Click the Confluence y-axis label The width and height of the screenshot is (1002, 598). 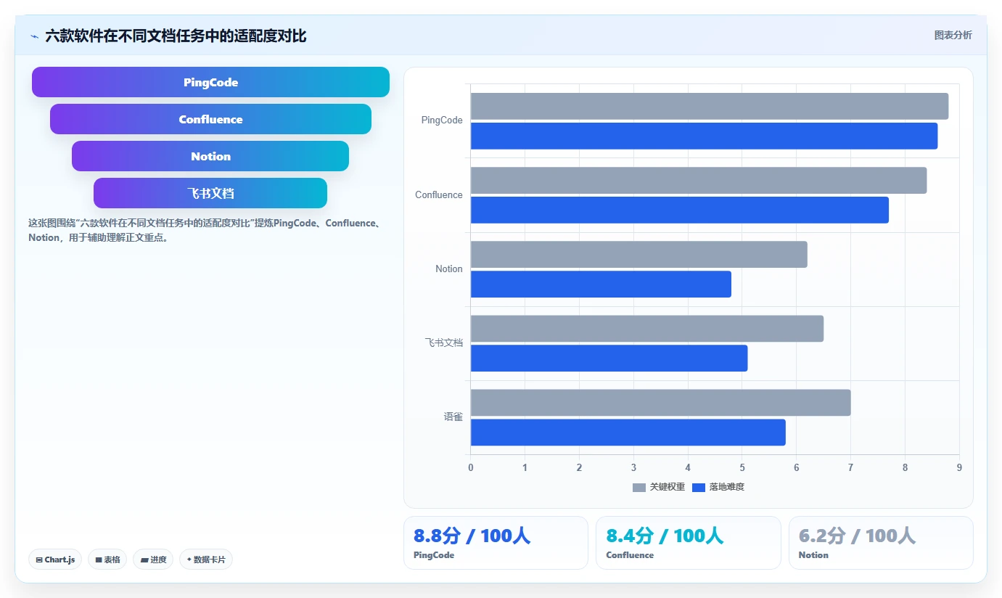point(439,194)
